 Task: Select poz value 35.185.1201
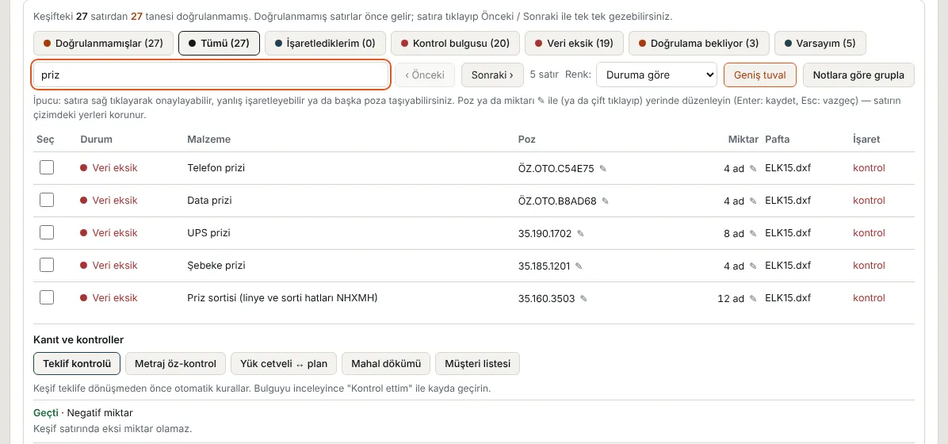(x=544, y=266)
